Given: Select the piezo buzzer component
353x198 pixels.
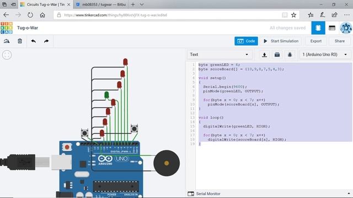Looking at the screenshot, I should 167,163.
